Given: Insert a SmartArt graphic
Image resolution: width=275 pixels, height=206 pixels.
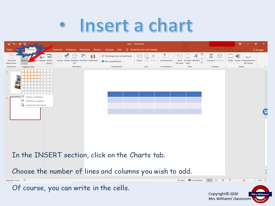Looking at the screenshot, I should tap(83, 58).
